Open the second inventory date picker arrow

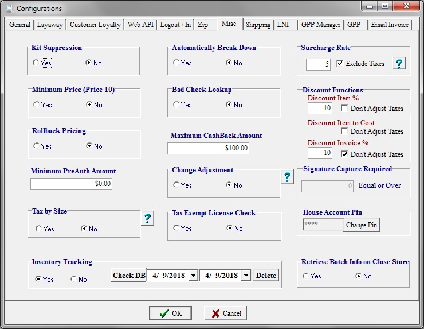click(x=246, y=276)
